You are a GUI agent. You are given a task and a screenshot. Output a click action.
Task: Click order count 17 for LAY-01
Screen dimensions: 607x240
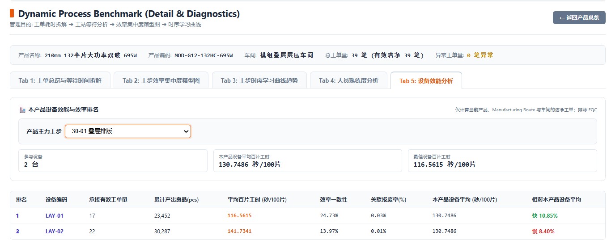[92, 216]
